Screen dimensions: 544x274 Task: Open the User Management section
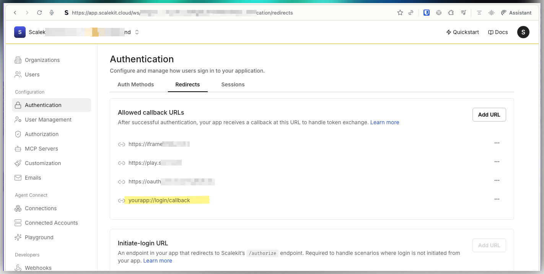click(x=48, y=120)
